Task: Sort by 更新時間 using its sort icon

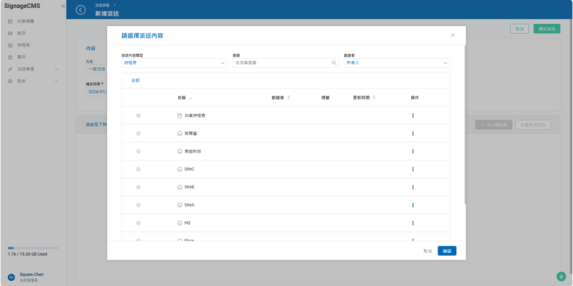Action: 374,97
